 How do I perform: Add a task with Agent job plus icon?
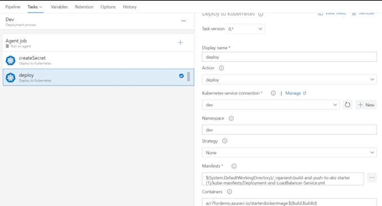pos(180,43)
